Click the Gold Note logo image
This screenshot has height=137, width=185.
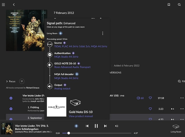click(x=57, y=107)
